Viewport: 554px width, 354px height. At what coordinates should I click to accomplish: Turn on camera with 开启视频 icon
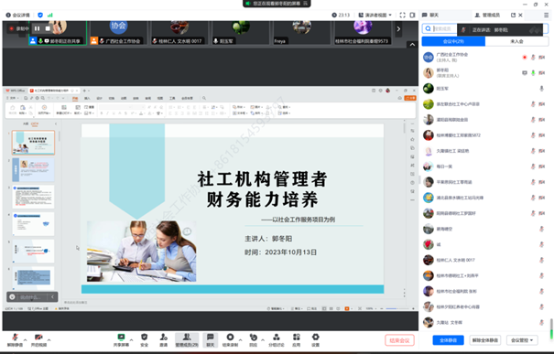pos(38,340)
